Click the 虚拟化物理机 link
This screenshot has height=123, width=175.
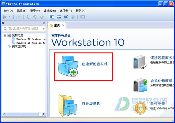tap(161, 81)
